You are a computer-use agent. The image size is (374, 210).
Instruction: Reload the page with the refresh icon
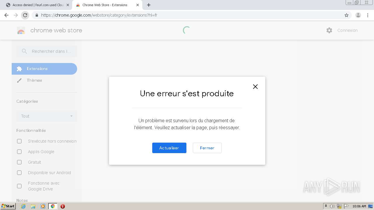pyautogui.click(x=25, y=15)
